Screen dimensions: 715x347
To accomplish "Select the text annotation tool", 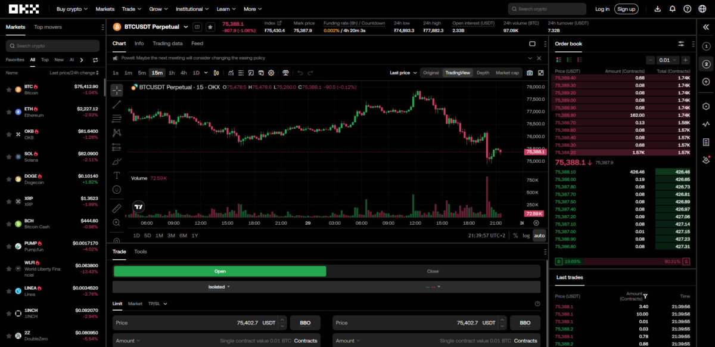I will pos(117,175).
